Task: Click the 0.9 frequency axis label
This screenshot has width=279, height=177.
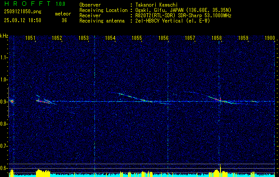Action: click(4, 102)
